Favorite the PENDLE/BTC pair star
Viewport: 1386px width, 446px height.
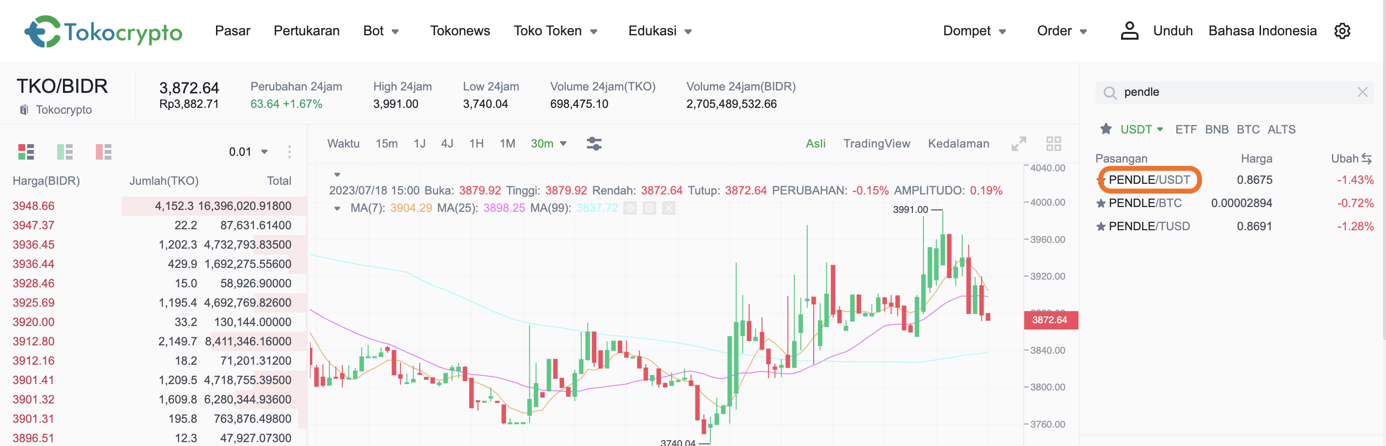pyautogui.click(x=1101, y=204)
